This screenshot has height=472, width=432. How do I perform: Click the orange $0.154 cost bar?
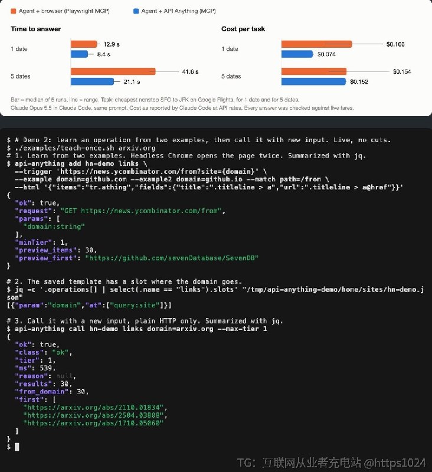(314, 71)
